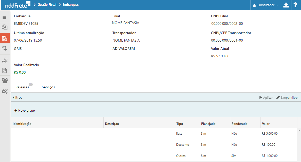This screenshot has height=162, width=301.
Task: Open the documents copy icon in sidebar
Action: click(5, 27)
